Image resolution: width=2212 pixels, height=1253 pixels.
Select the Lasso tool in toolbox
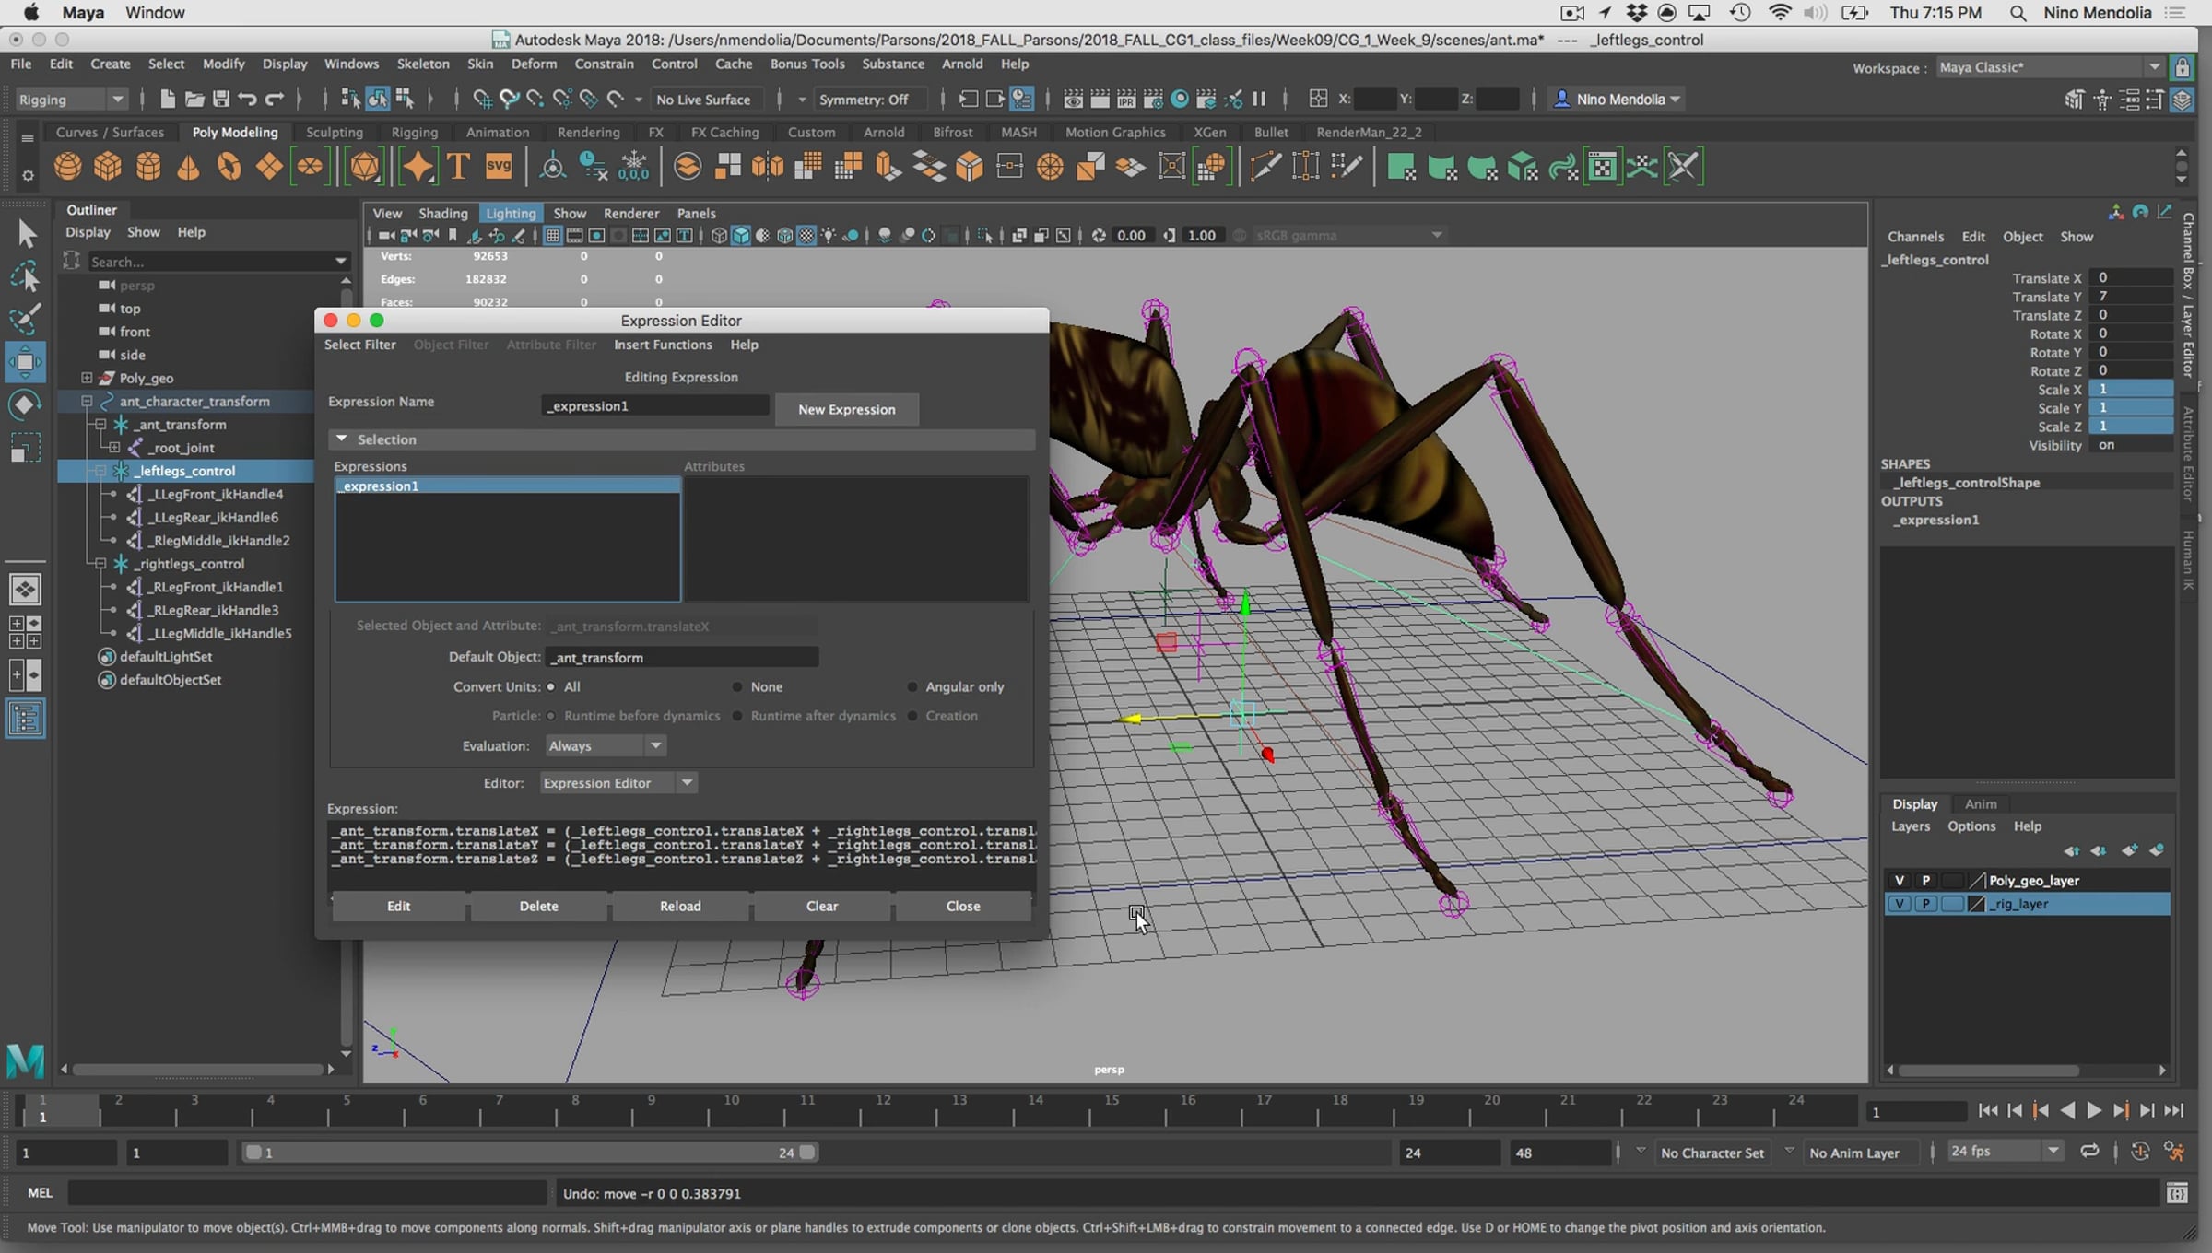(x=25, y=276)
